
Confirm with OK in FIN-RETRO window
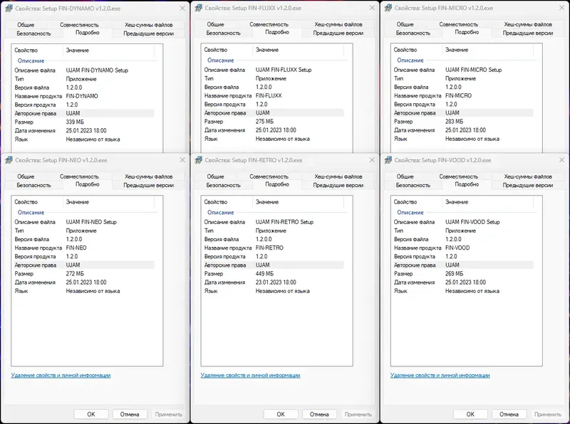click(x=281, y=414)
